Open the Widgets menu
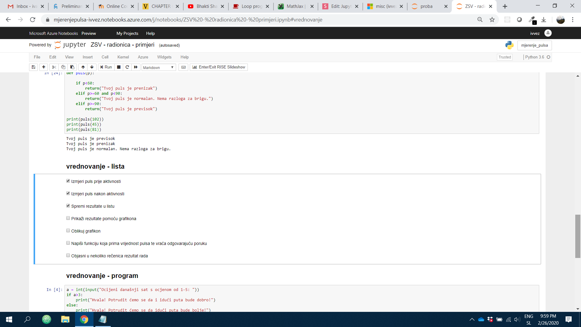This screenshot has width=581, height=327. pos(164,57)
